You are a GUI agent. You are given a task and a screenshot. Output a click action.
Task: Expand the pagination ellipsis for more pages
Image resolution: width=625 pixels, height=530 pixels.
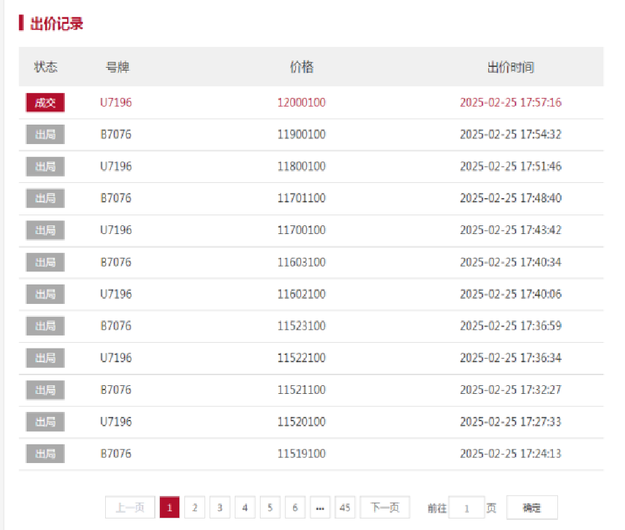(320, 508)
